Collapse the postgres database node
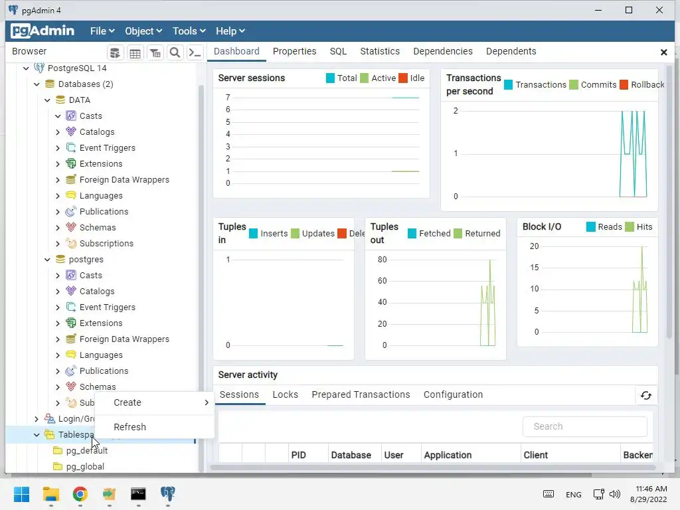 [47, 260]
